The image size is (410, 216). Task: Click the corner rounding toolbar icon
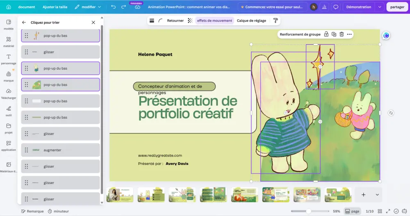(x=160, y=20)
